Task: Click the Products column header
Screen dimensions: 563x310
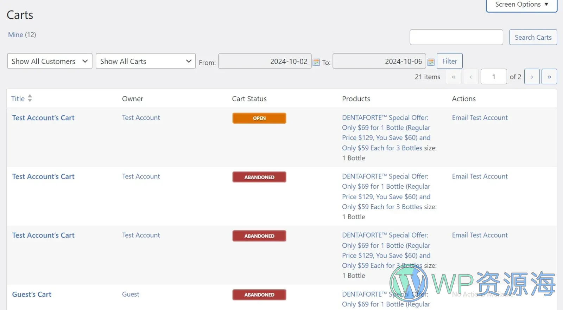Action: coord(356,99)
